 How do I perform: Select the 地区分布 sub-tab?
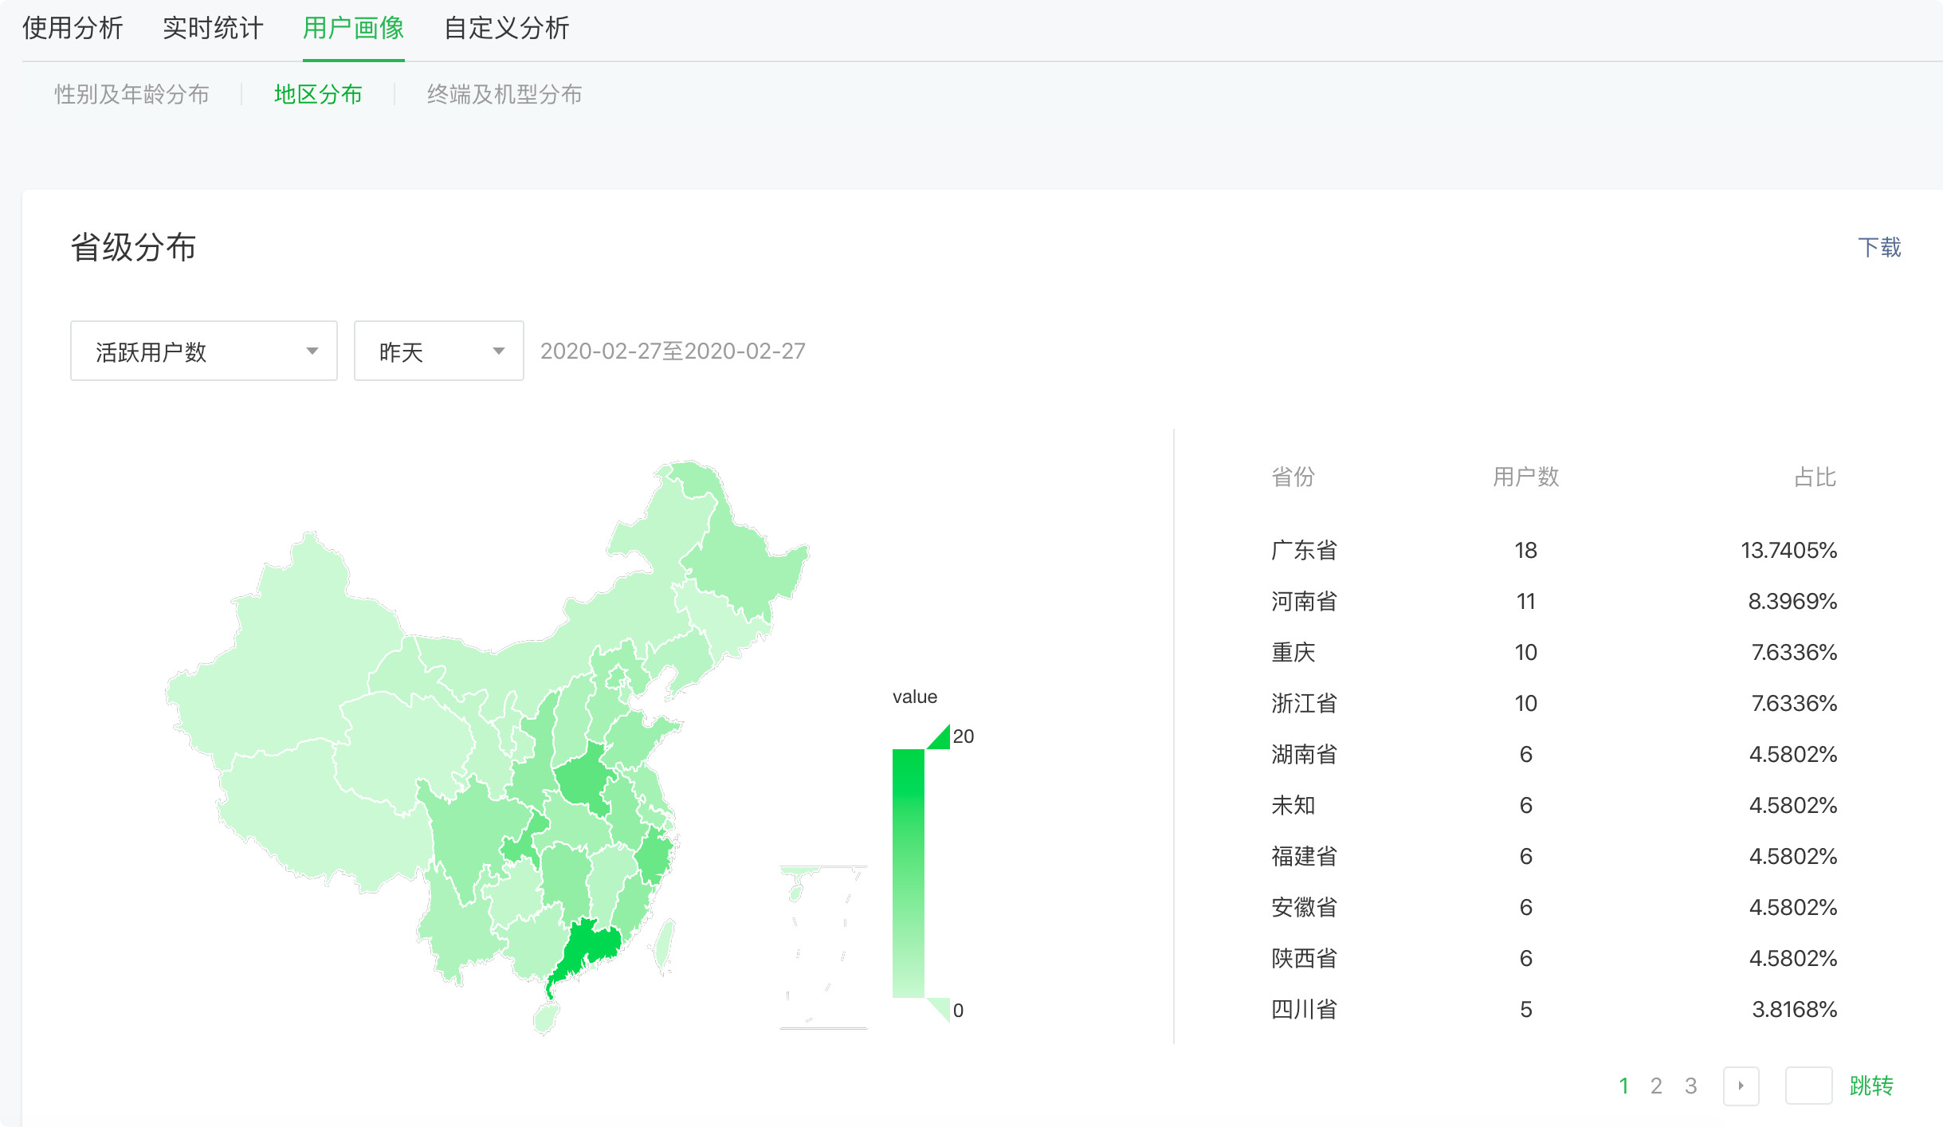[x=318, y=95]
